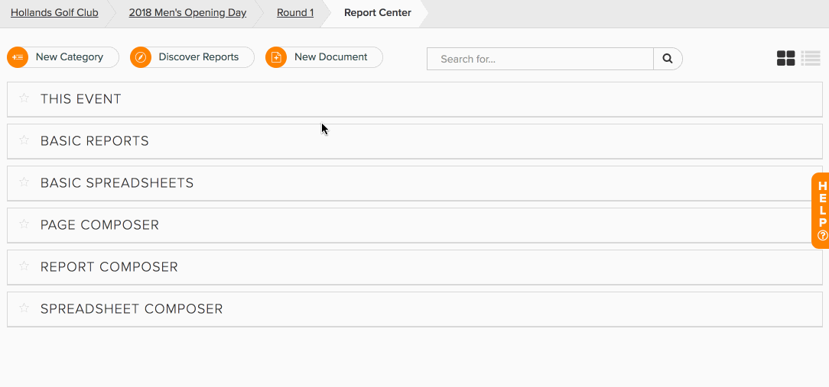Click the magnifying glass search button
Image resolution: width=829 pixels, height=387 pixels.
(x=668, y=59)
